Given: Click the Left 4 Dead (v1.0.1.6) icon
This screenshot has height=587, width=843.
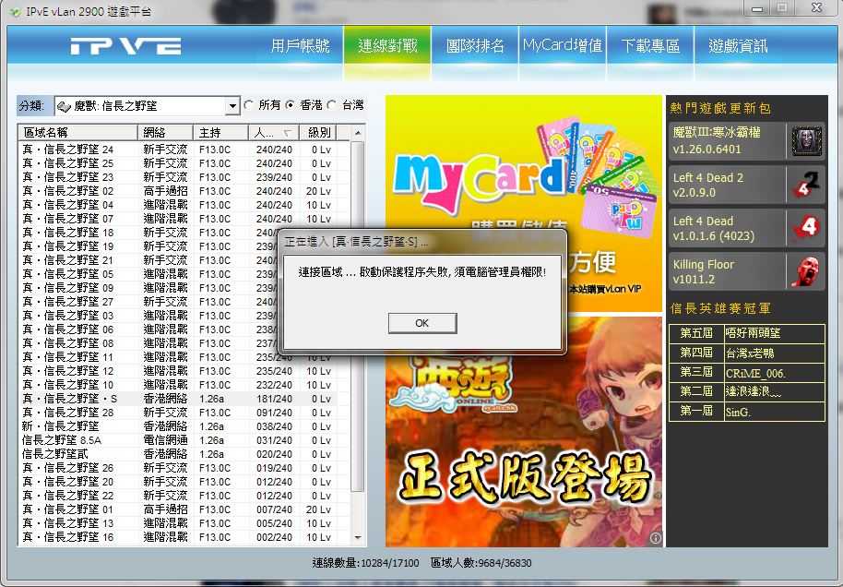Looking at the screenshot, I should (x=806, y=227).
